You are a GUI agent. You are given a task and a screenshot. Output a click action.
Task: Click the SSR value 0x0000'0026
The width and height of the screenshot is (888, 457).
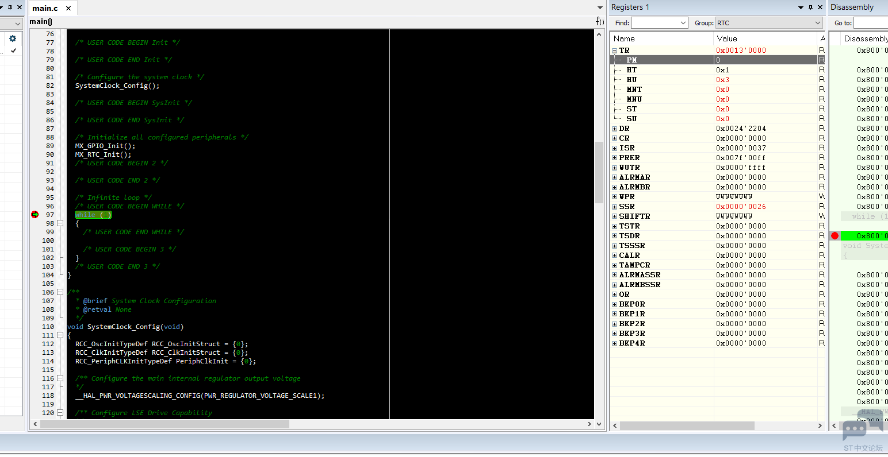pyautogui.click(x=741, y=207)
